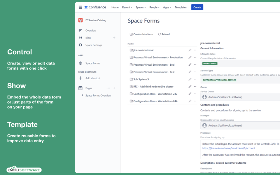Click the edit pencil next to Sub System X
Image resolution: width=280 pixels, height=175 pixels.
[190, 79]
